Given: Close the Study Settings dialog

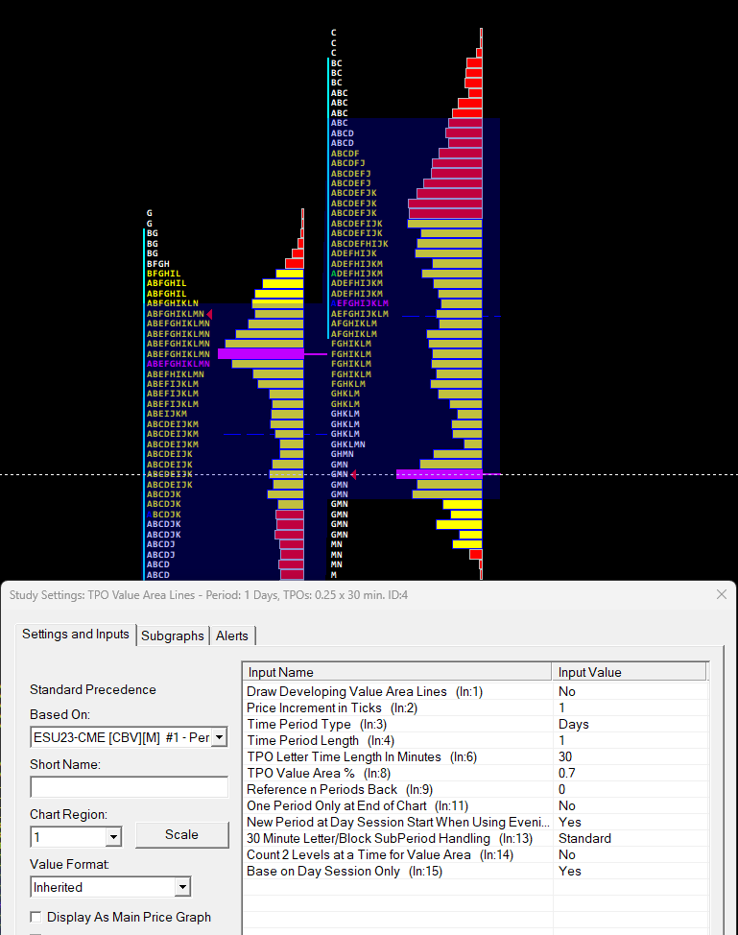Looking at the screenshot, I should point(722,594).
